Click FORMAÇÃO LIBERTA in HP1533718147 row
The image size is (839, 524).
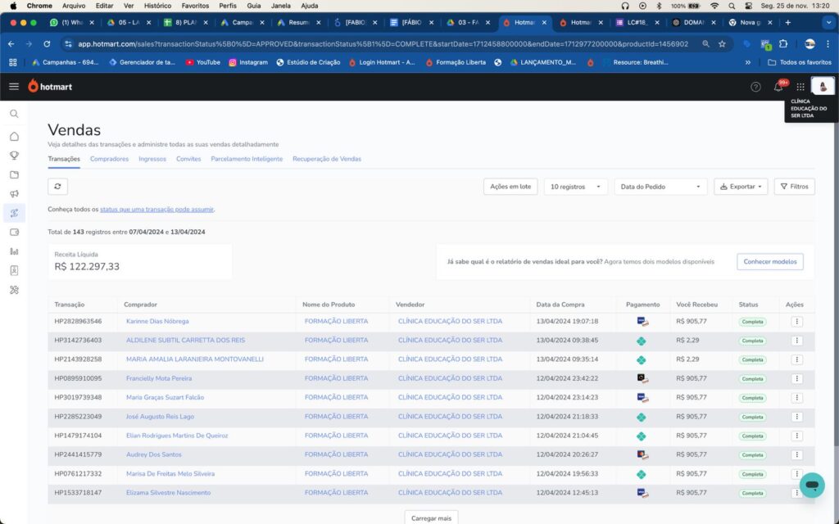point(336,493)
